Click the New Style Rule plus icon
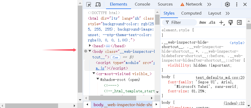251x108 pixels. point(221,23)
